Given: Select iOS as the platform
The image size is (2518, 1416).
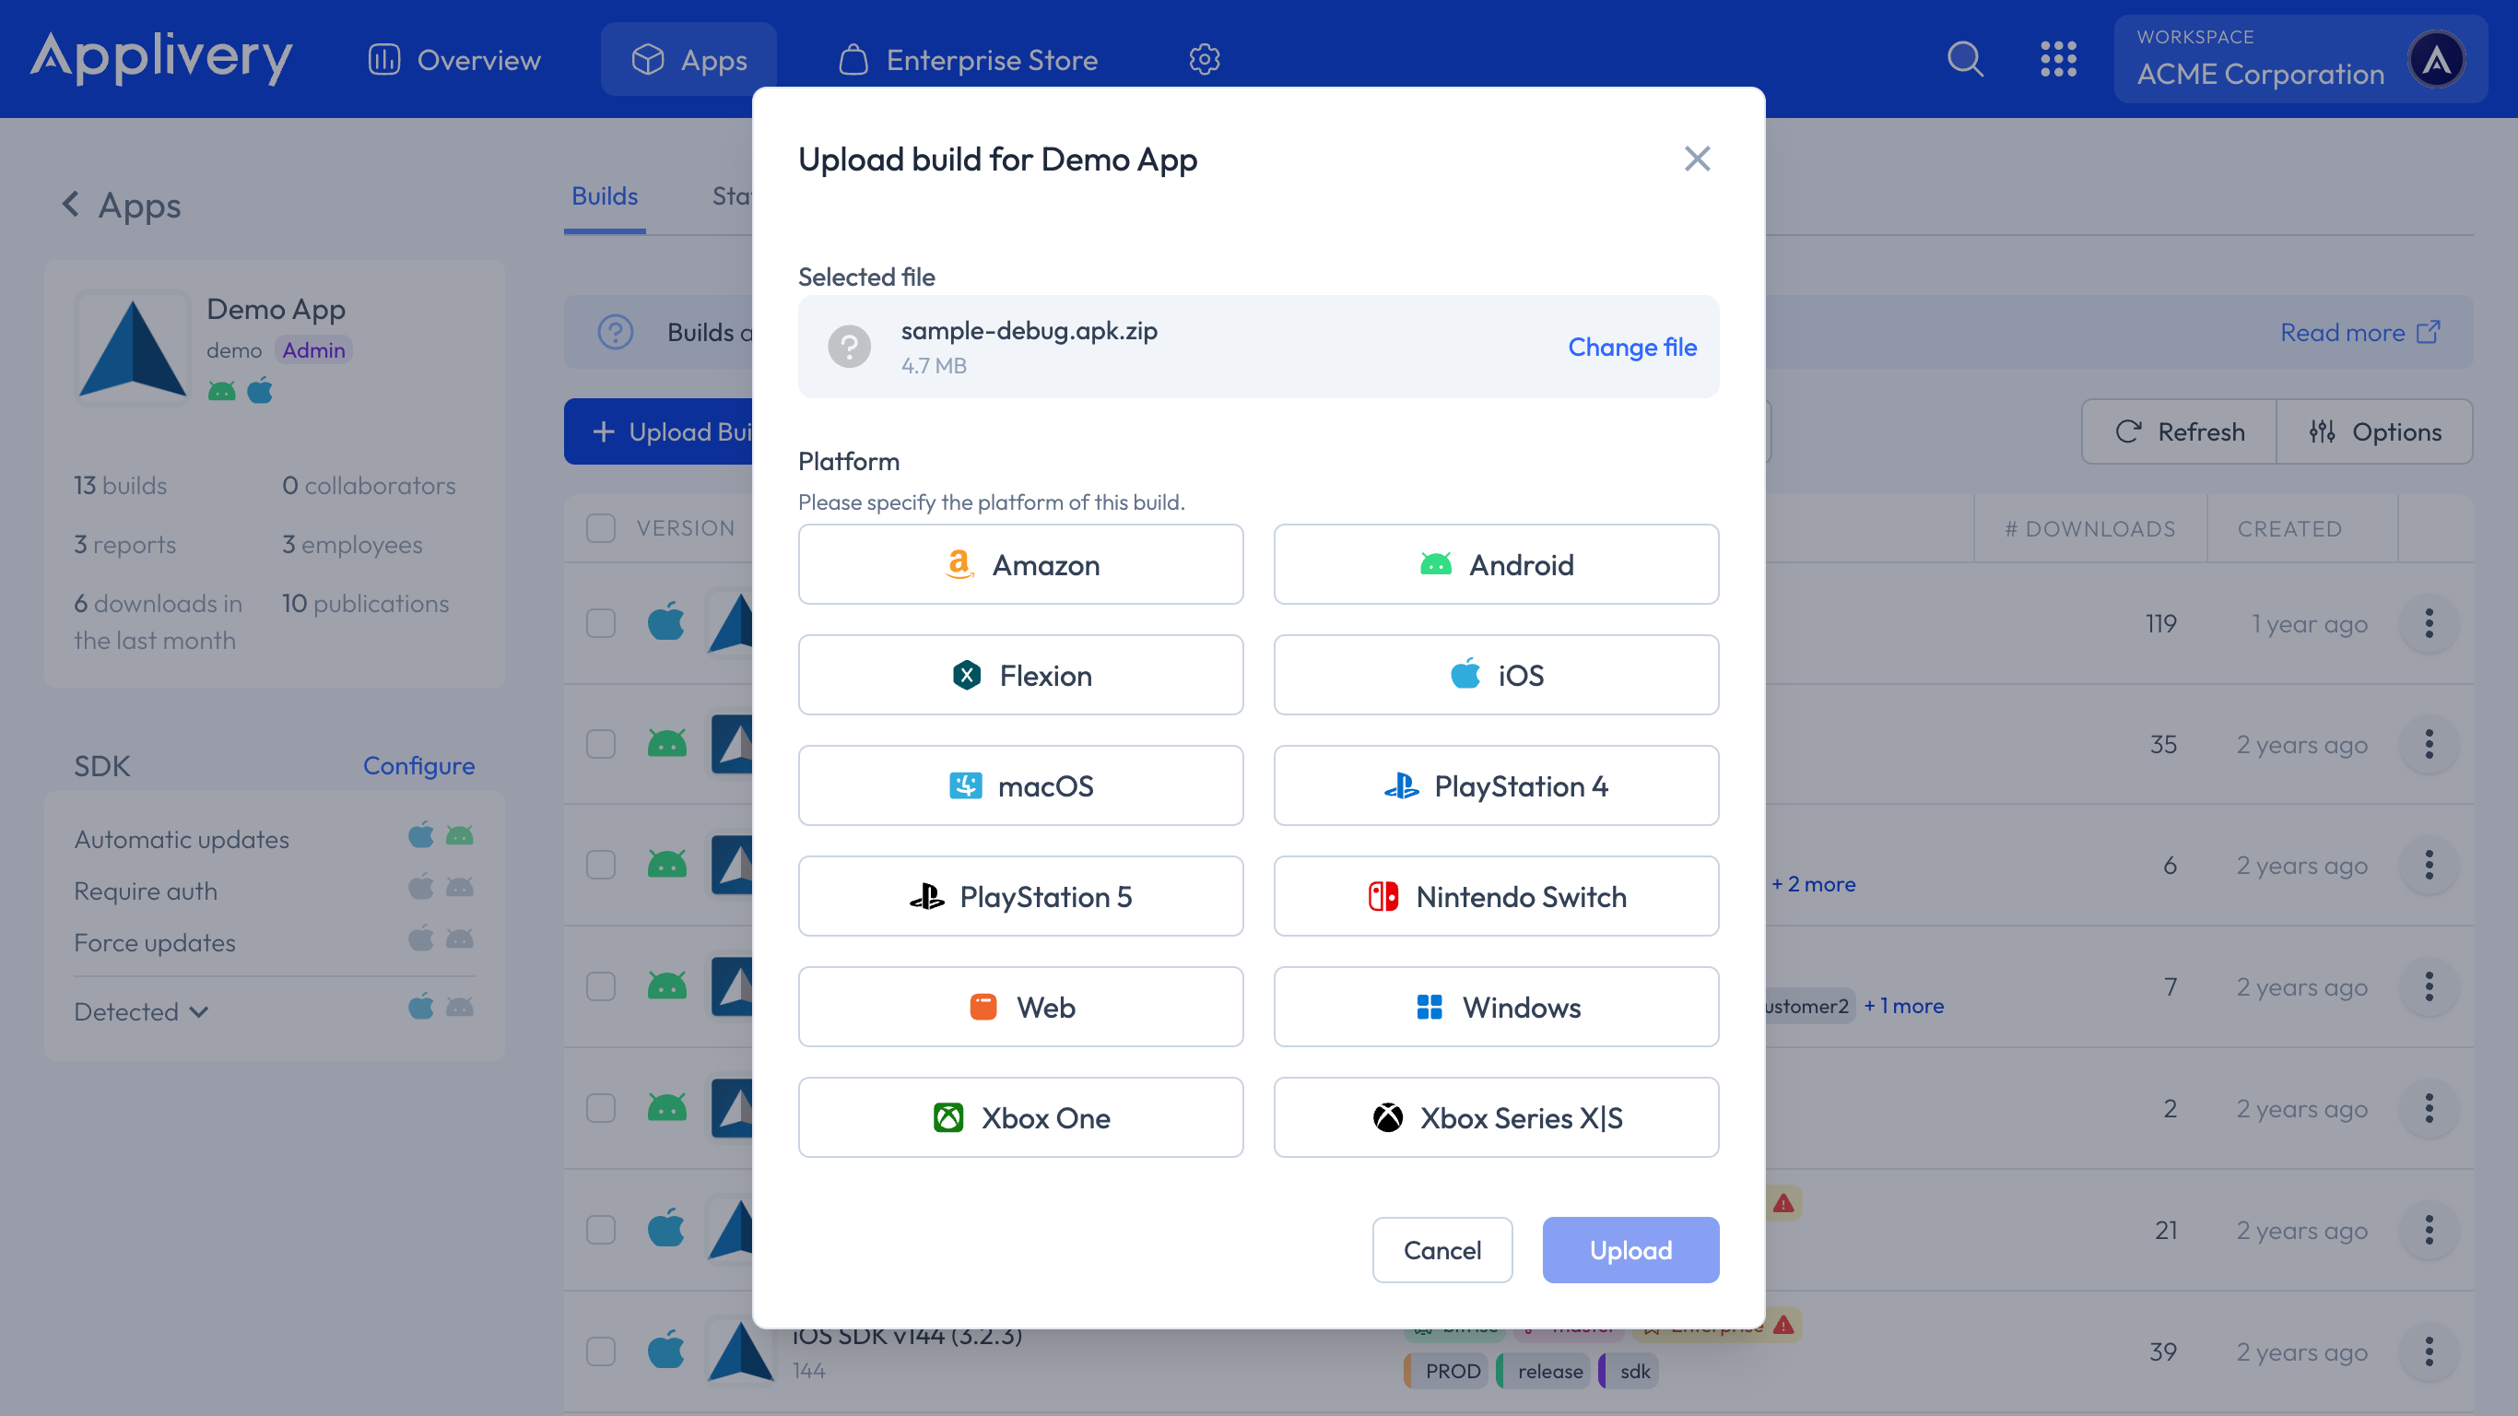Looking at the screenshot, I should click(x=1496, y=675).
